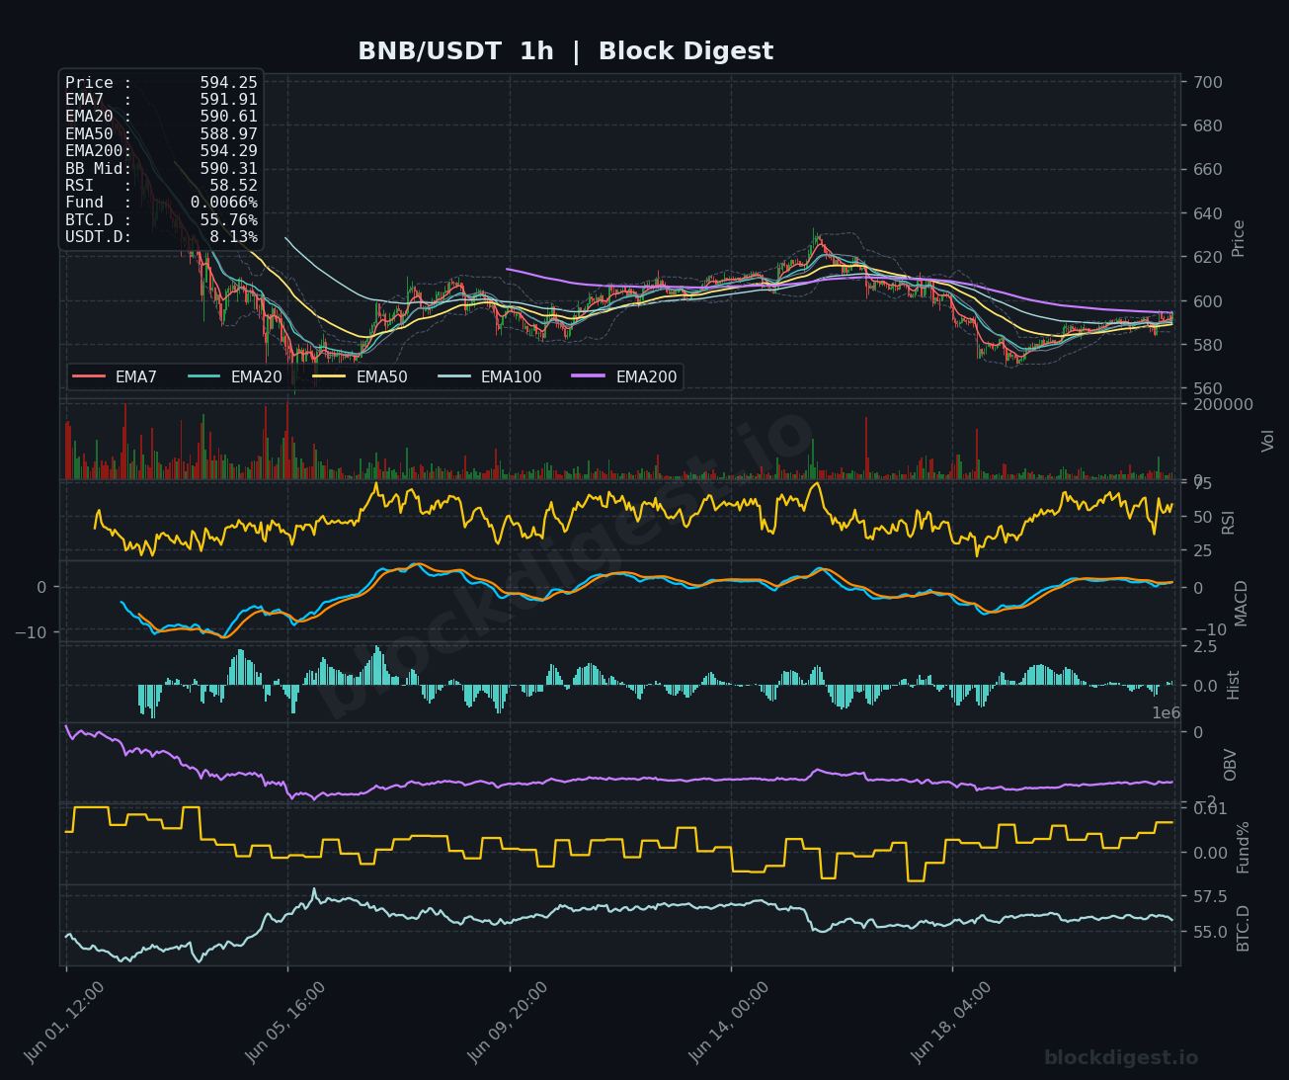
Task: Select the BB Mid 590.31 readout line
Action: 161,169
